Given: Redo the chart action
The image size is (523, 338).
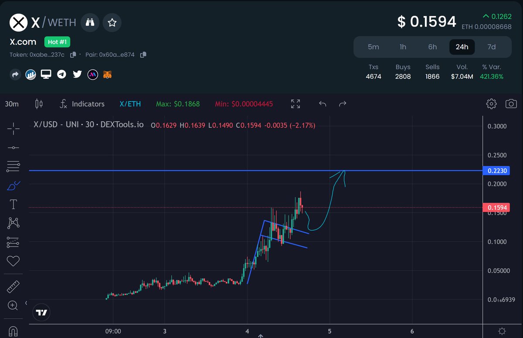Looking at the screenshot, I should click(x=343, y=104).
